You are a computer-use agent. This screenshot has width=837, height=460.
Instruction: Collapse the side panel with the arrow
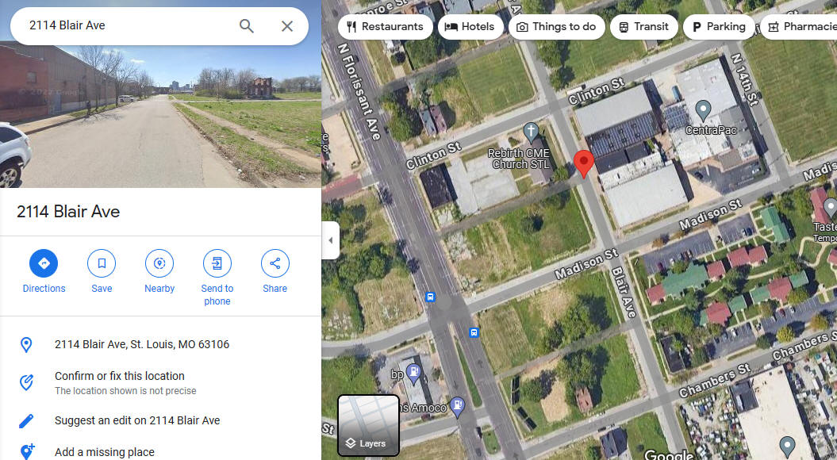click(330, 240)
